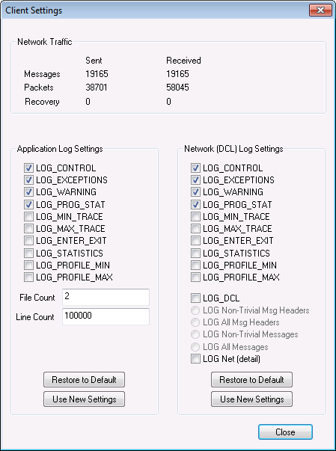Image resolution: width=336 pixels, height=451 pixels.
Task: Tick the LOG Net (detail) checkbox
Action: pyautogui.click(x=195, y=359)
